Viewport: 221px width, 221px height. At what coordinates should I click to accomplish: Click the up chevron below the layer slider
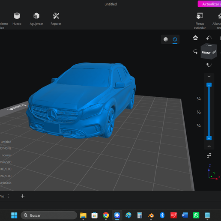209,146
